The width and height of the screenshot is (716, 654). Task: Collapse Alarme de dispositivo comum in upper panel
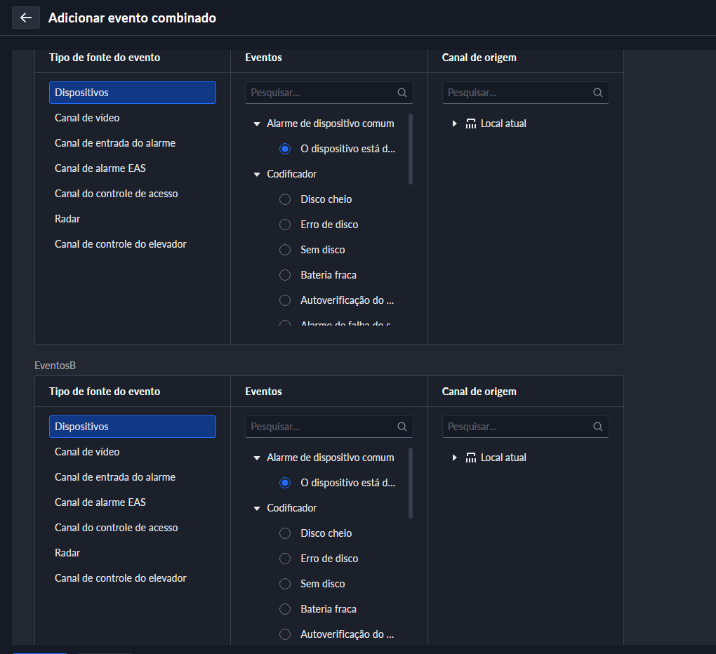(257, 124)
